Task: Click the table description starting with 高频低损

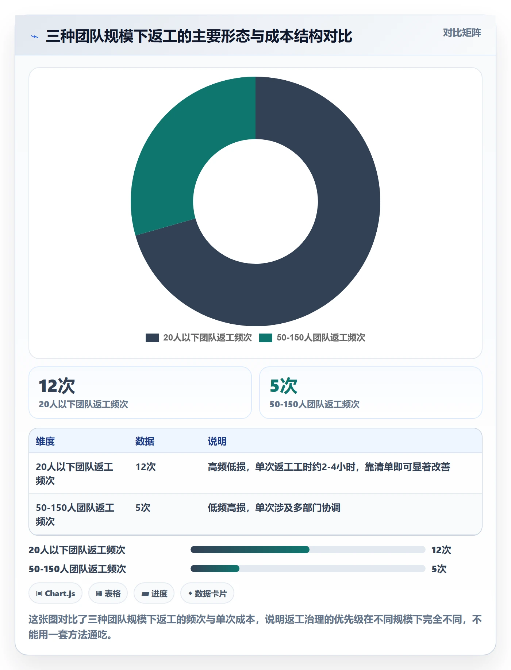Action: [329, 467]
